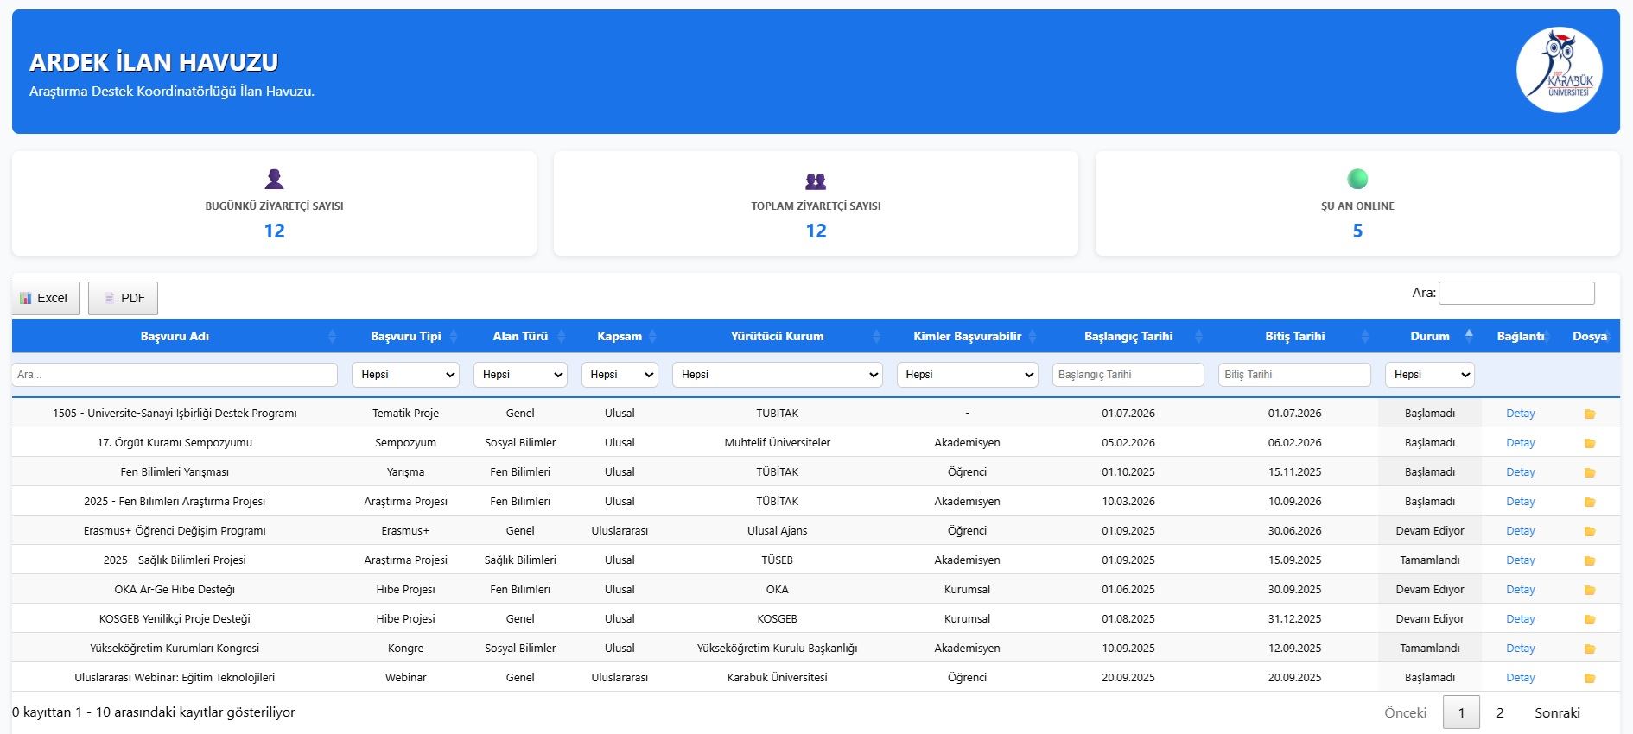The width and height of the screenshot is (1633, 734).
Task: Open the Alan Türü filter dropdown
Action: 520,375
